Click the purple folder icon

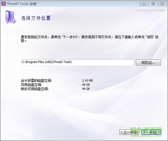coord(11,17)
